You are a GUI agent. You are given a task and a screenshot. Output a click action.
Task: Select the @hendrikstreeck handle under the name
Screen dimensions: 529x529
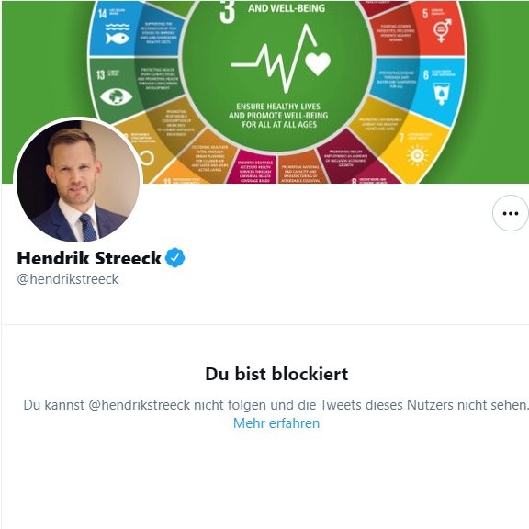[x=67, y=279]
